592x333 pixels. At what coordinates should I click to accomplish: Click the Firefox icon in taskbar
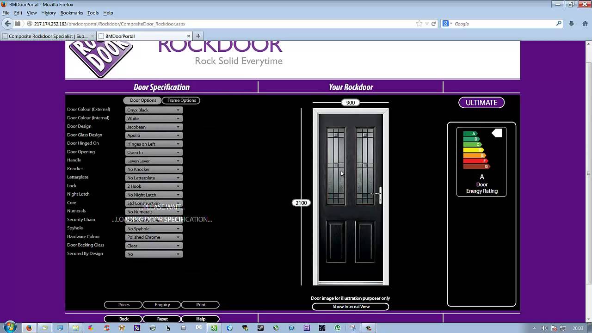coord(29,328)
